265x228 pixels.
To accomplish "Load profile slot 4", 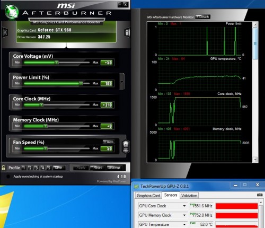I will [43, 168].
